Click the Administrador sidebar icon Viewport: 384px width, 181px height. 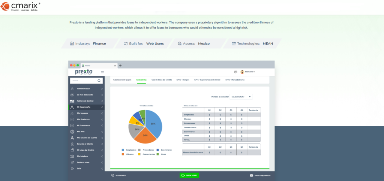click(72, 88)
